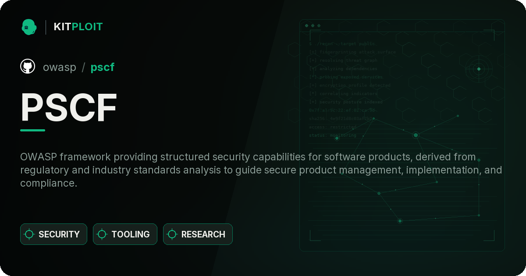
Task: Click terminal line 'fingerprinting attack surface'
Action: coord(352,52)
